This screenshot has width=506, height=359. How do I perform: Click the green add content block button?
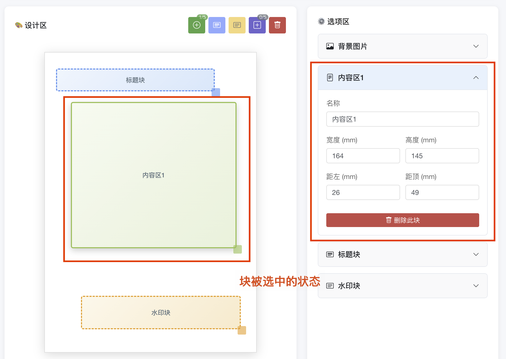pos(196,25)
